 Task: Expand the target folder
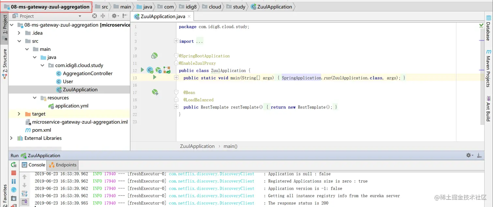tap(19, 114)
